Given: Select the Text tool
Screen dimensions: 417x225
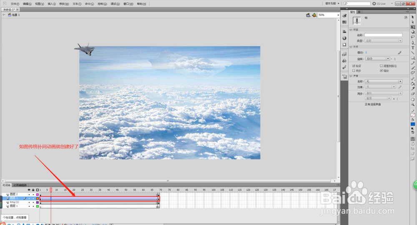Looking at the screenshot, I should [413, 47].
